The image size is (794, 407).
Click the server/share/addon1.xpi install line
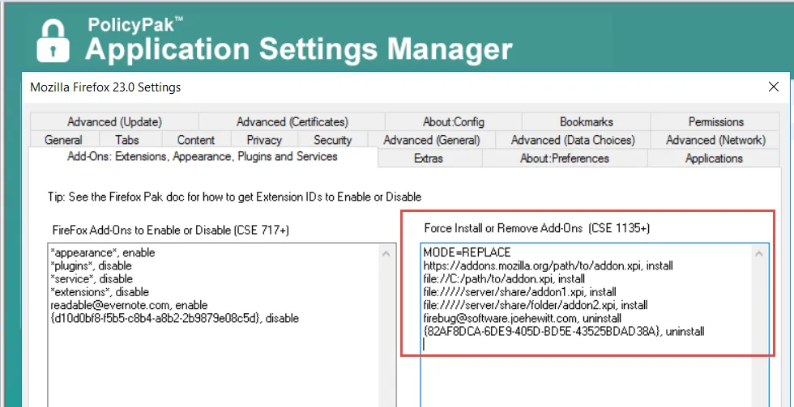coord(520,292)
